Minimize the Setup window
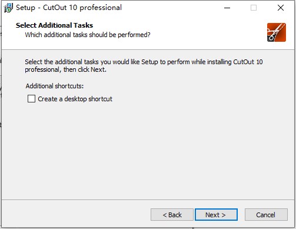Viewport: 296px width, 229px height. 227,8
